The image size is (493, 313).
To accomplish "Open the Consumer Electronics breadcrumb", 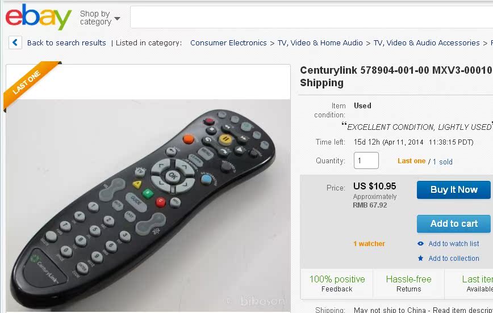I will tap(228, 43).
